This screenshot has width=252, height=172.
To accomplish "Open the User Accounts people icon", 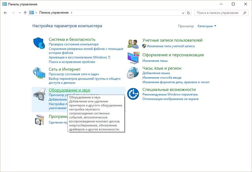I will point(133,44).
